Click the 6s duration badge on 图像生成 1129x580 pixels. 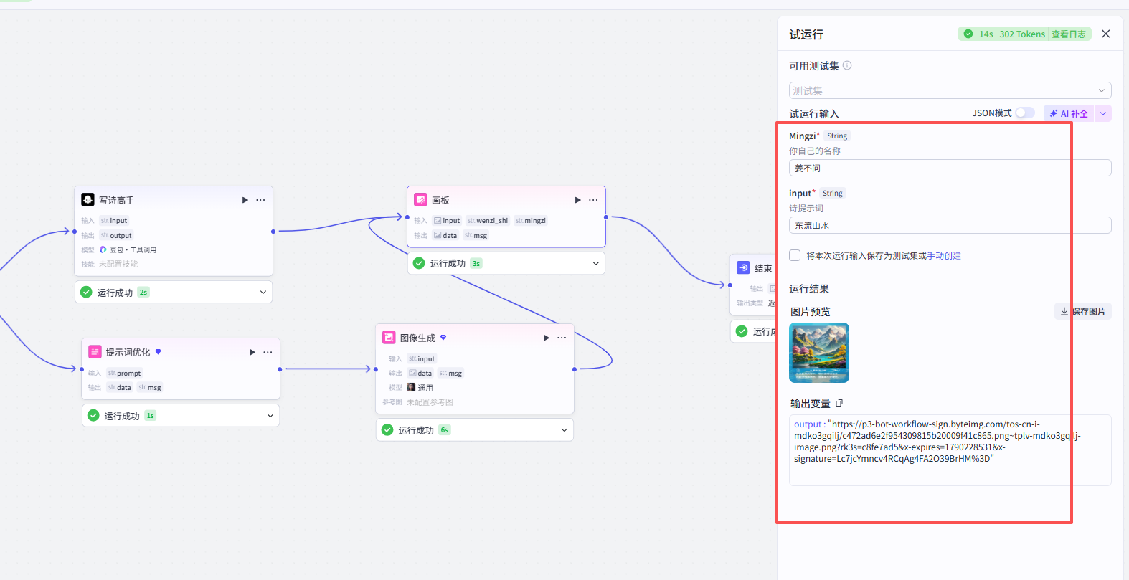444,429
